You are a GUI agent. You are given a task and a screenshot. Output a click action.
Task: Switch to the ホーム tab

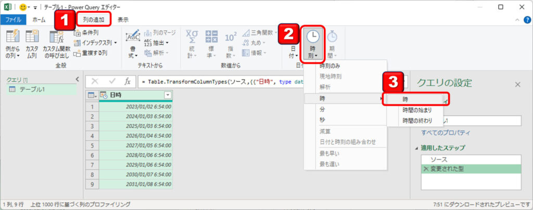39,20
